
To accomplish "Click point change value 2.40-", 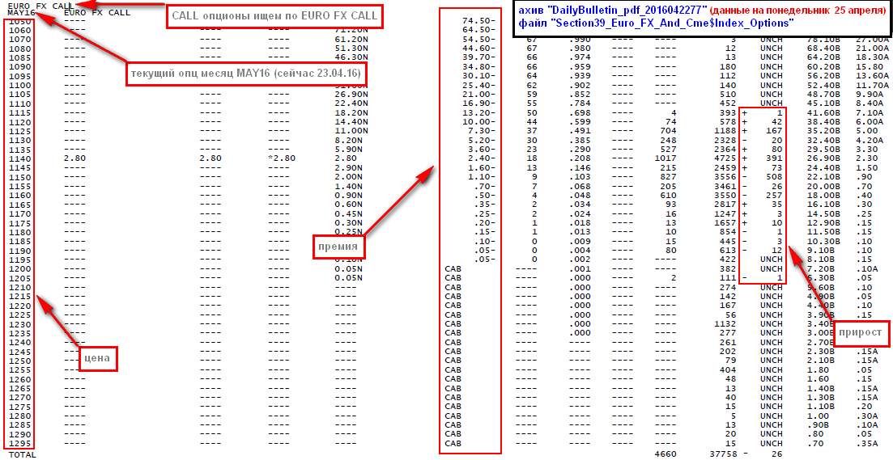I will point(483,158).
